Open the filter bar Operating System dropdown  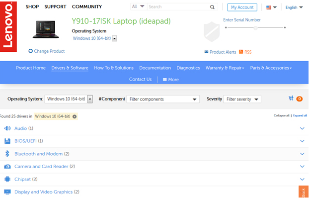coord(69,99)
